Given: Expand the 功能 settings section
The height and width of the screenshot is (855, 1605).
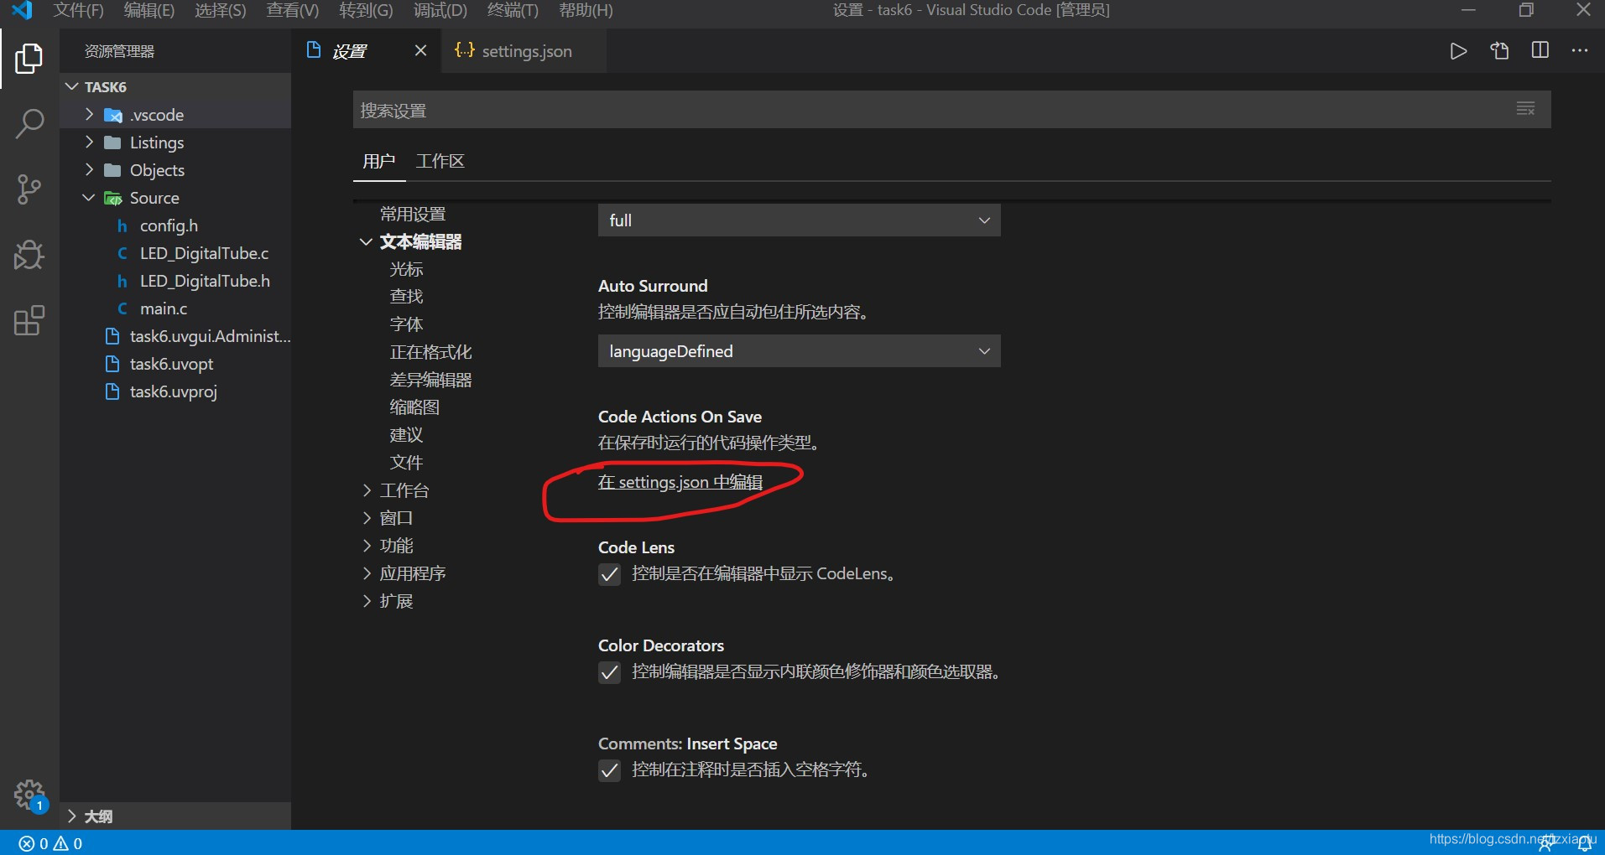Looking at the screenshot, I should [367, 546].
